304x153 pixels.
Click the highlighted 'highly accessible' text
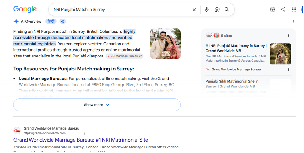point(74,38)
